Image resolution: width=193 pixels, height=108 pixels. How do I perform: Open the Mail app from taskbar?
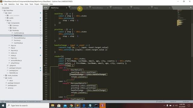tap(65, 105)
